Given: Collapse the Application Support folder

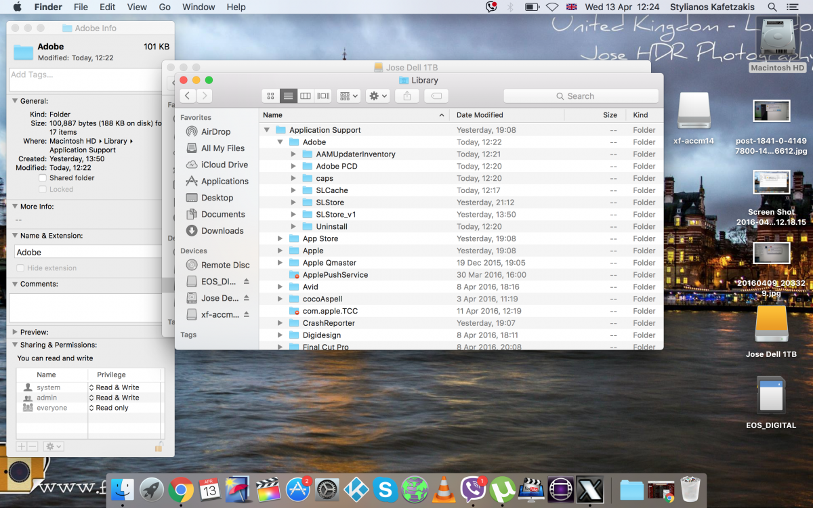Looking at the screenshot, I should pos(267,130).
